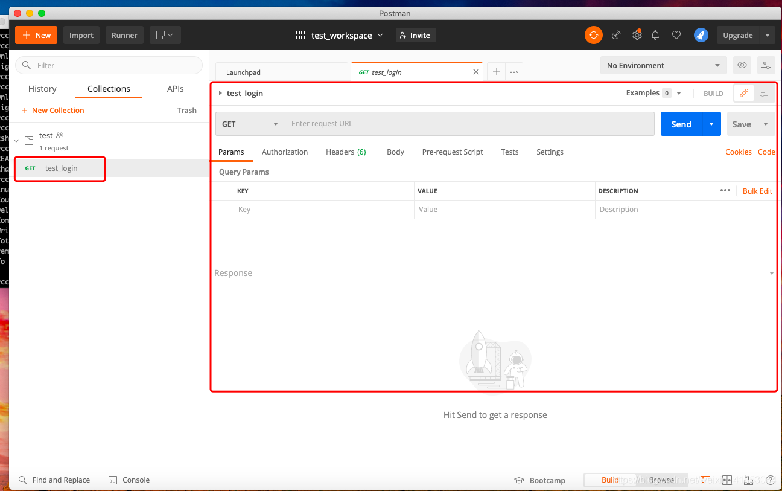Create a New Collection
782x491 pixels.
53,111
